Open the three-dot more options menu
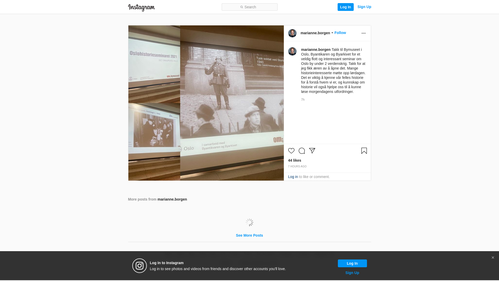This screenshot has width=499, height=281. pos(363,33)
